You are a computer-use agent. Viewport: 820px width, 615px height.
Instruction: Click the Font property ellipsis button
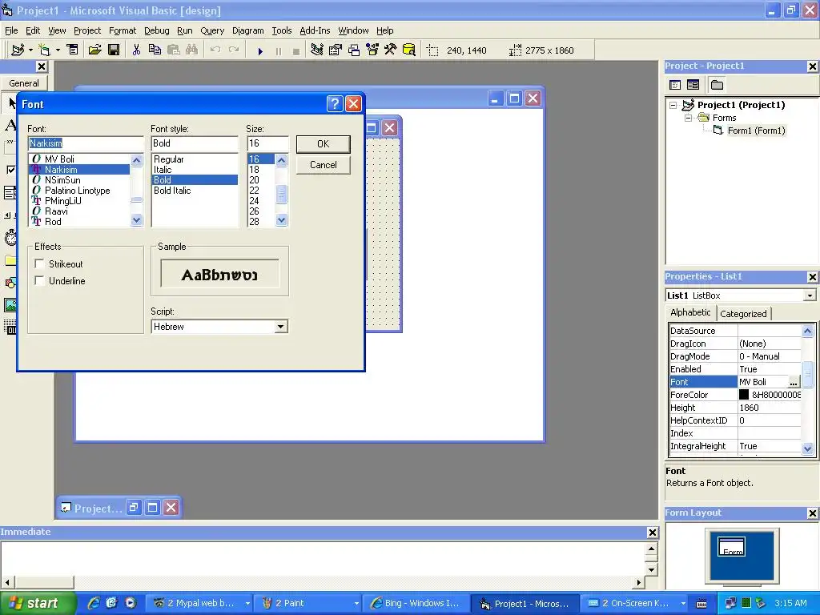pos(794,382)
